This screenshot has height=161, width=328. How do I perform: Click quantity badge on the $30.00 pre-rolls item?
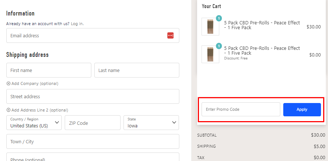tap(219, 18)
